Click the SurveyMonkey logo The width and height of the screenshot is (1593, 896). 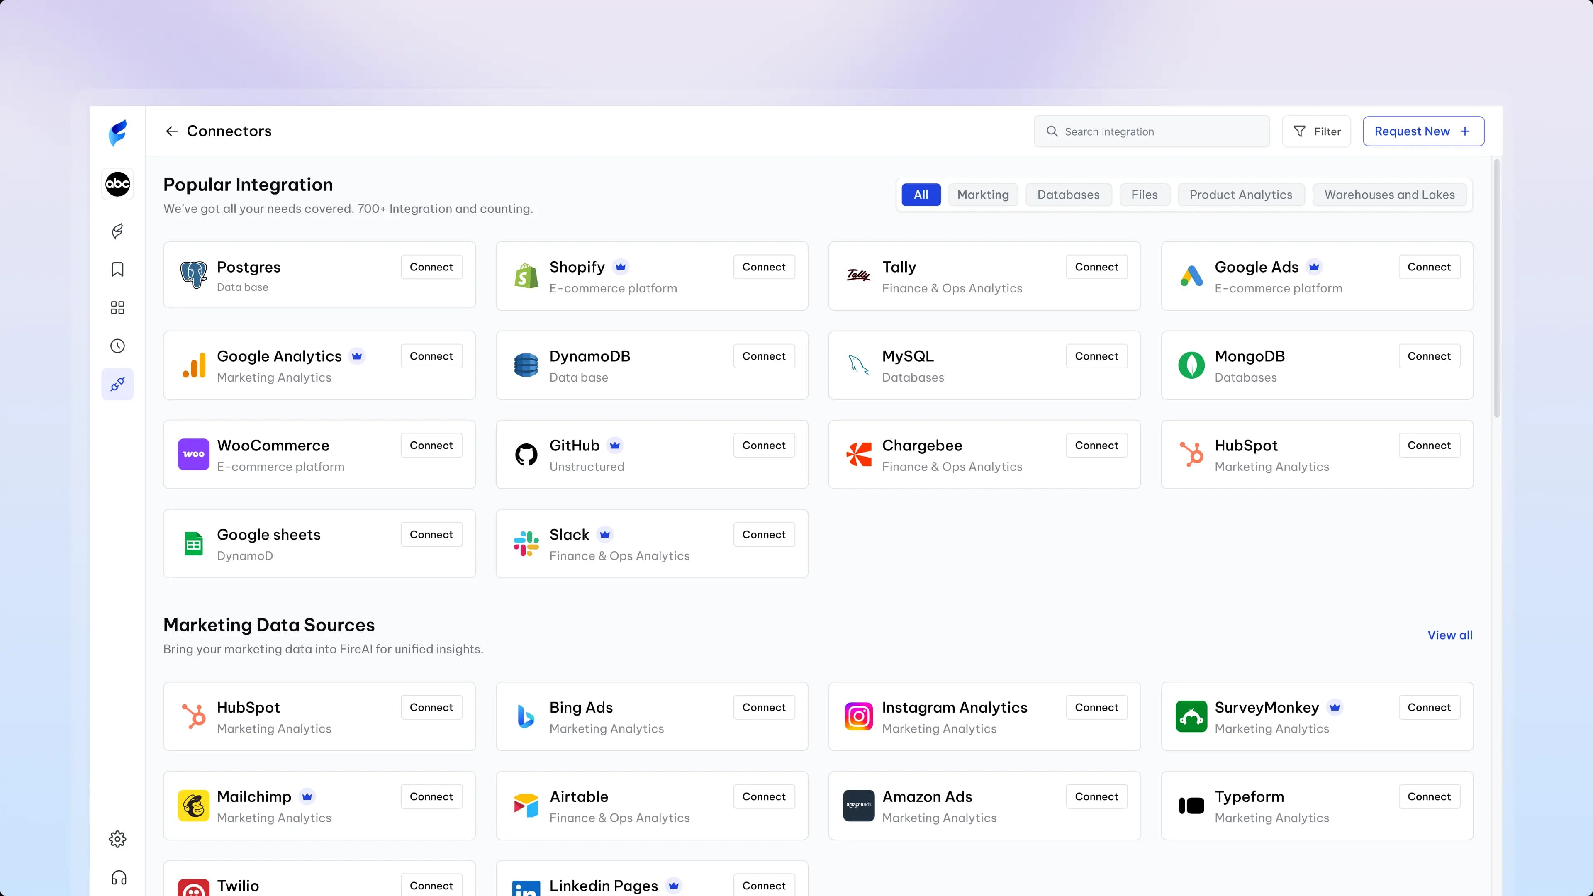[1191, 717]
